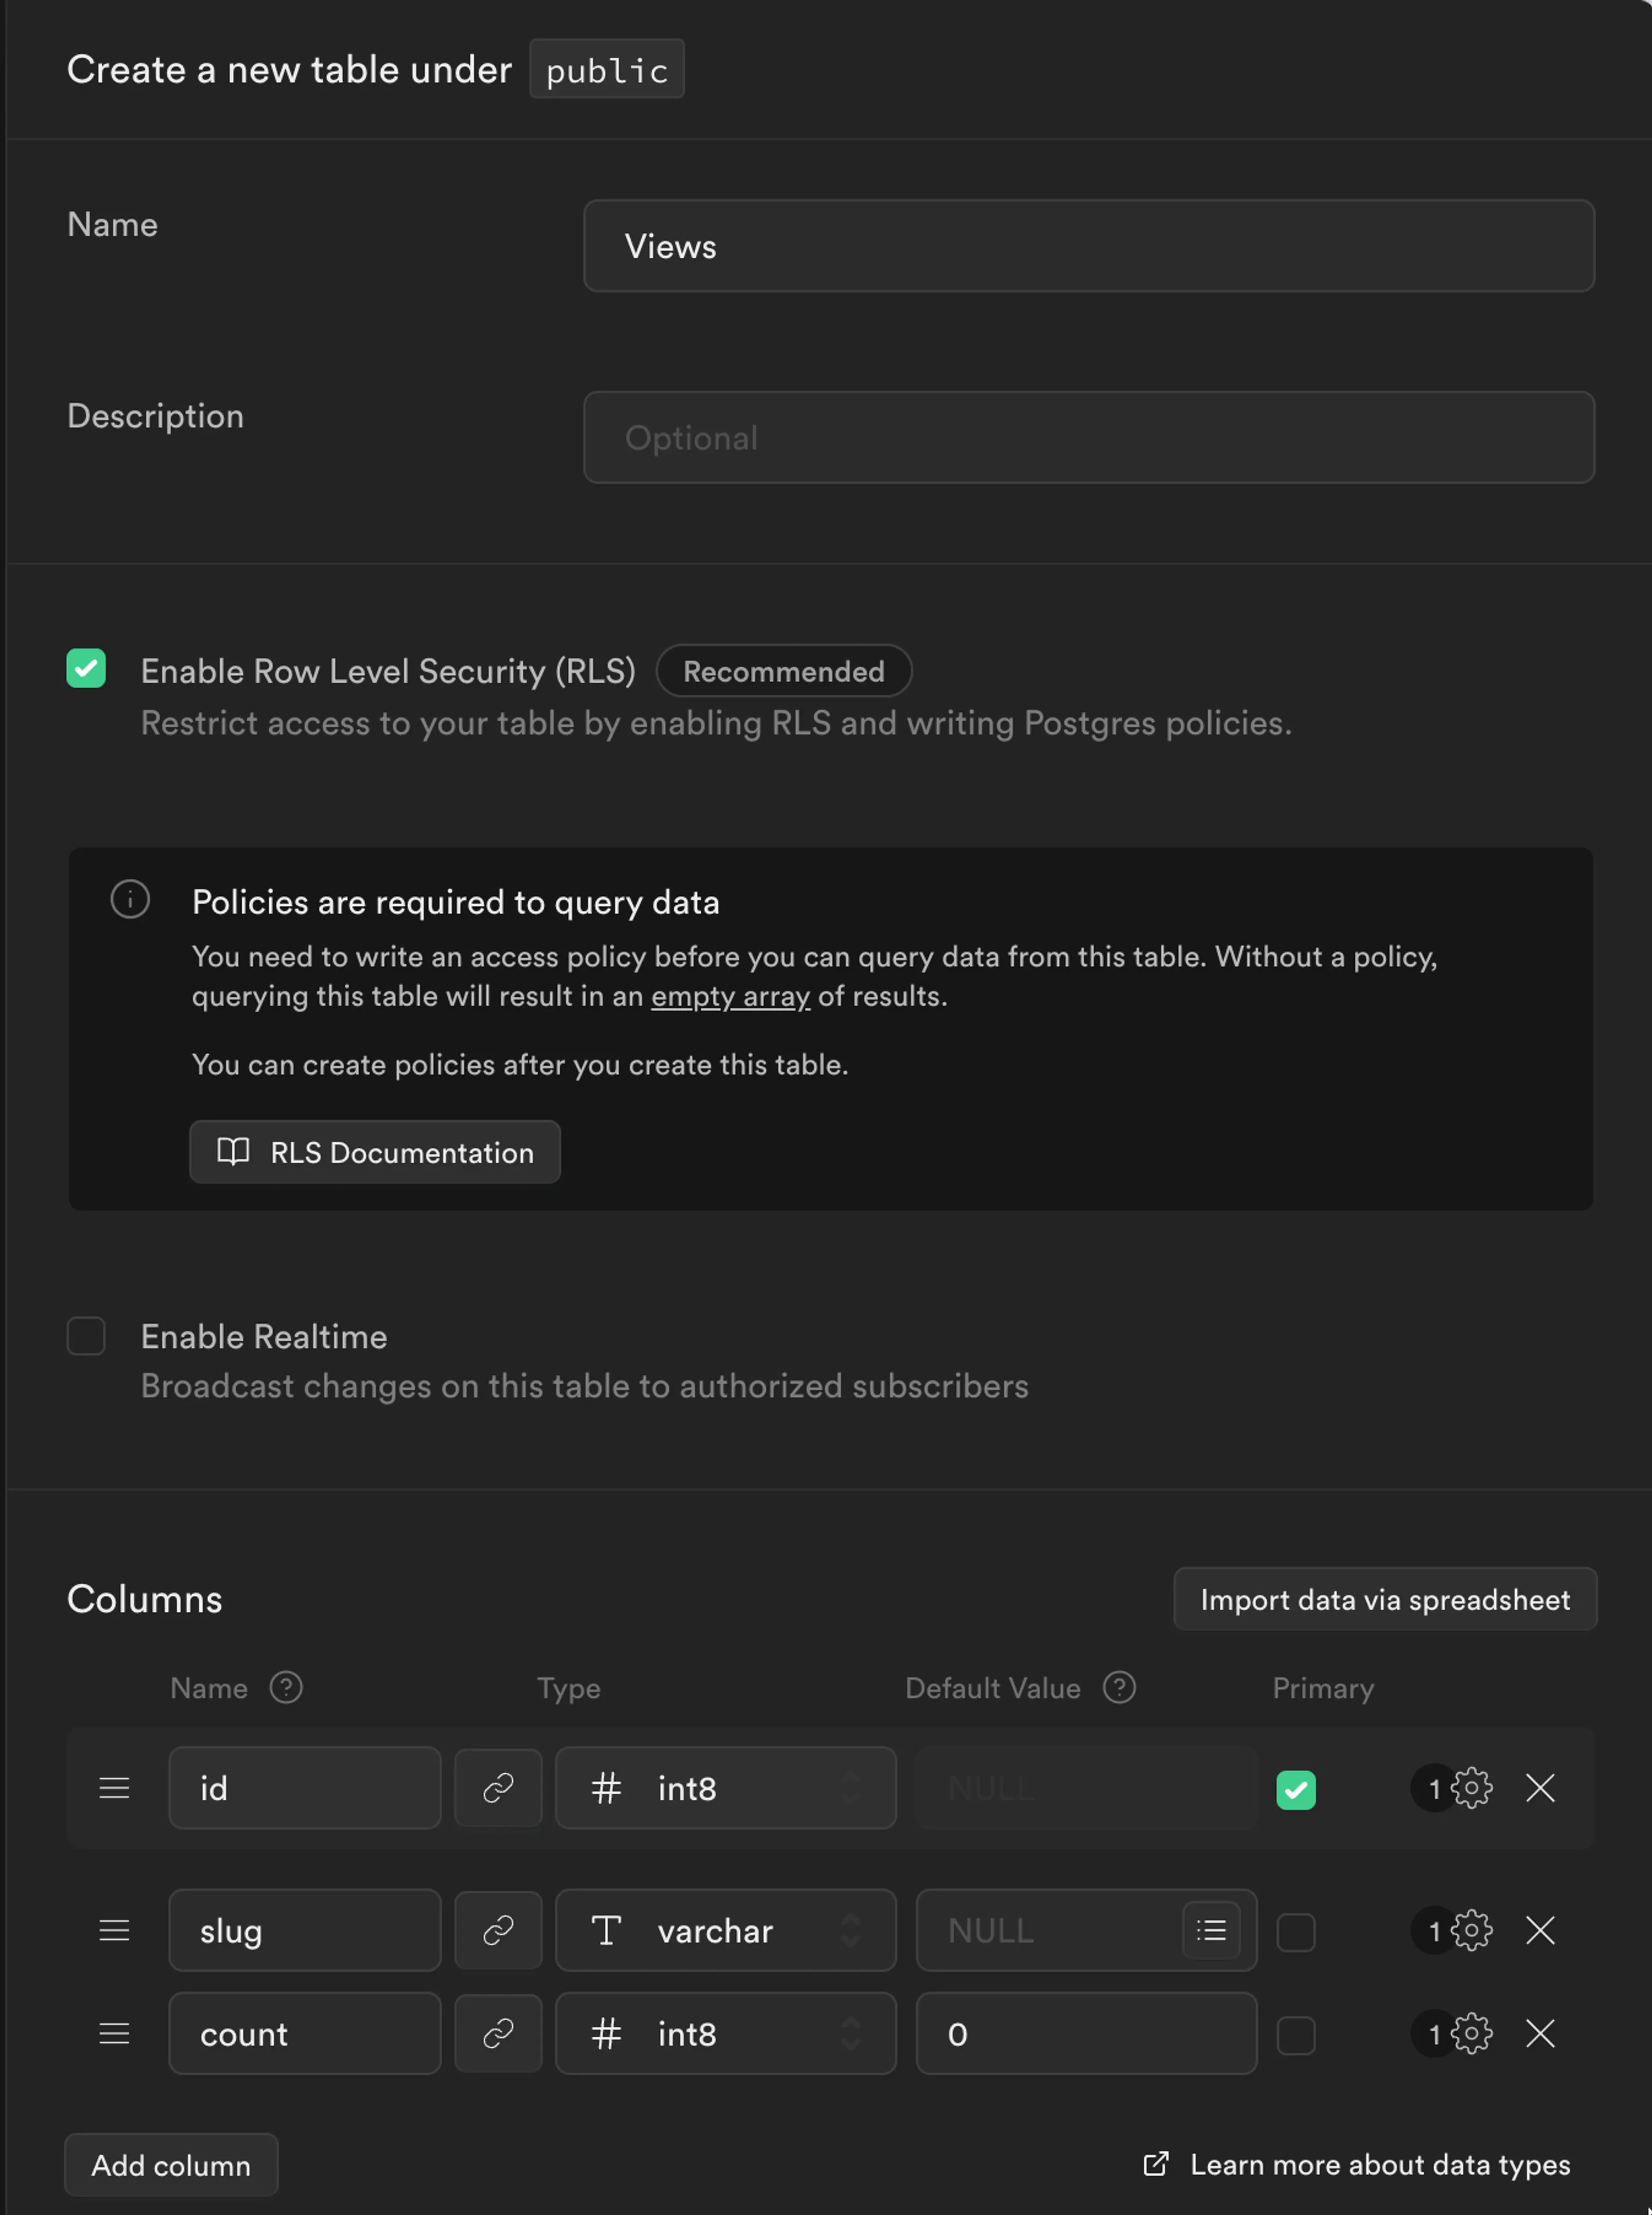Click drag handle icon of slug row
The height and width of the screenshot is (2215, 1652).
[114, 1930]
